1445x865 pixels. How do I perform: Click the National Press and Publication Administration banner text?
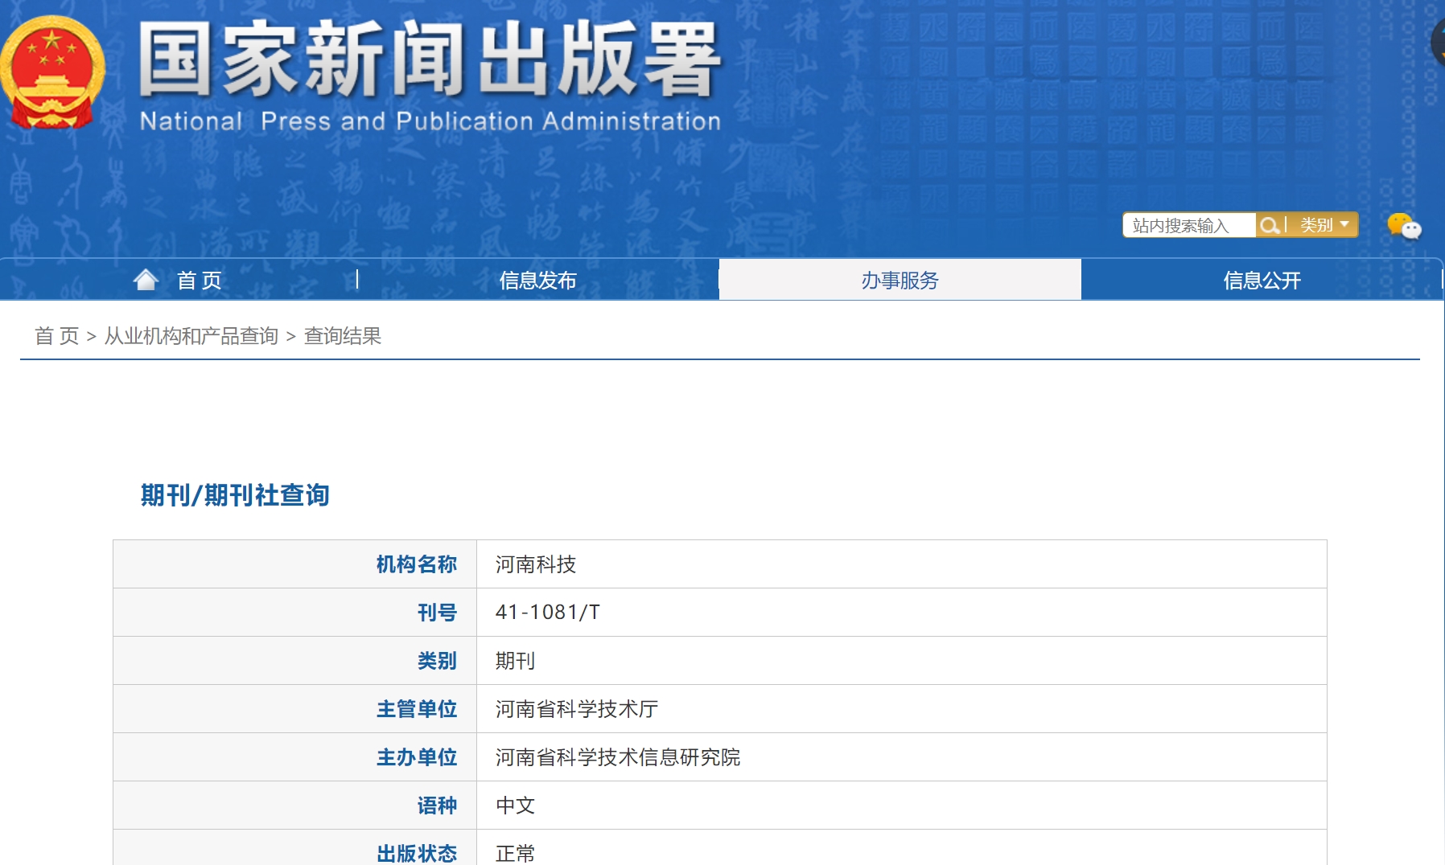pyautogui.click(x=431, y=121)
